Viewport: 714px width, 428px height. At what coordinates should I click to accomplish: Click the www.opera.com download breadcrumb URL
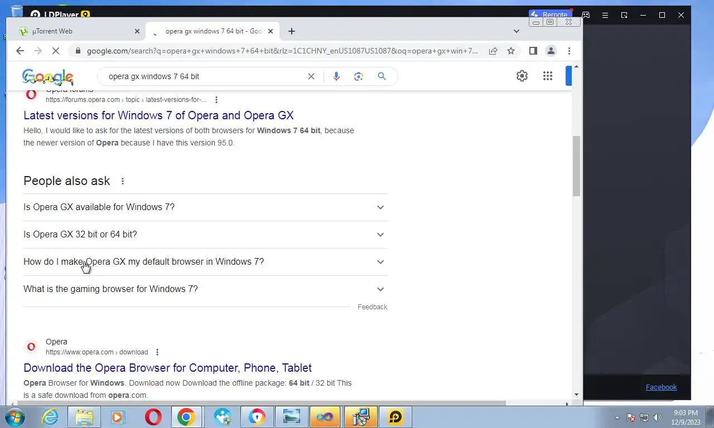tap(97, 352)
